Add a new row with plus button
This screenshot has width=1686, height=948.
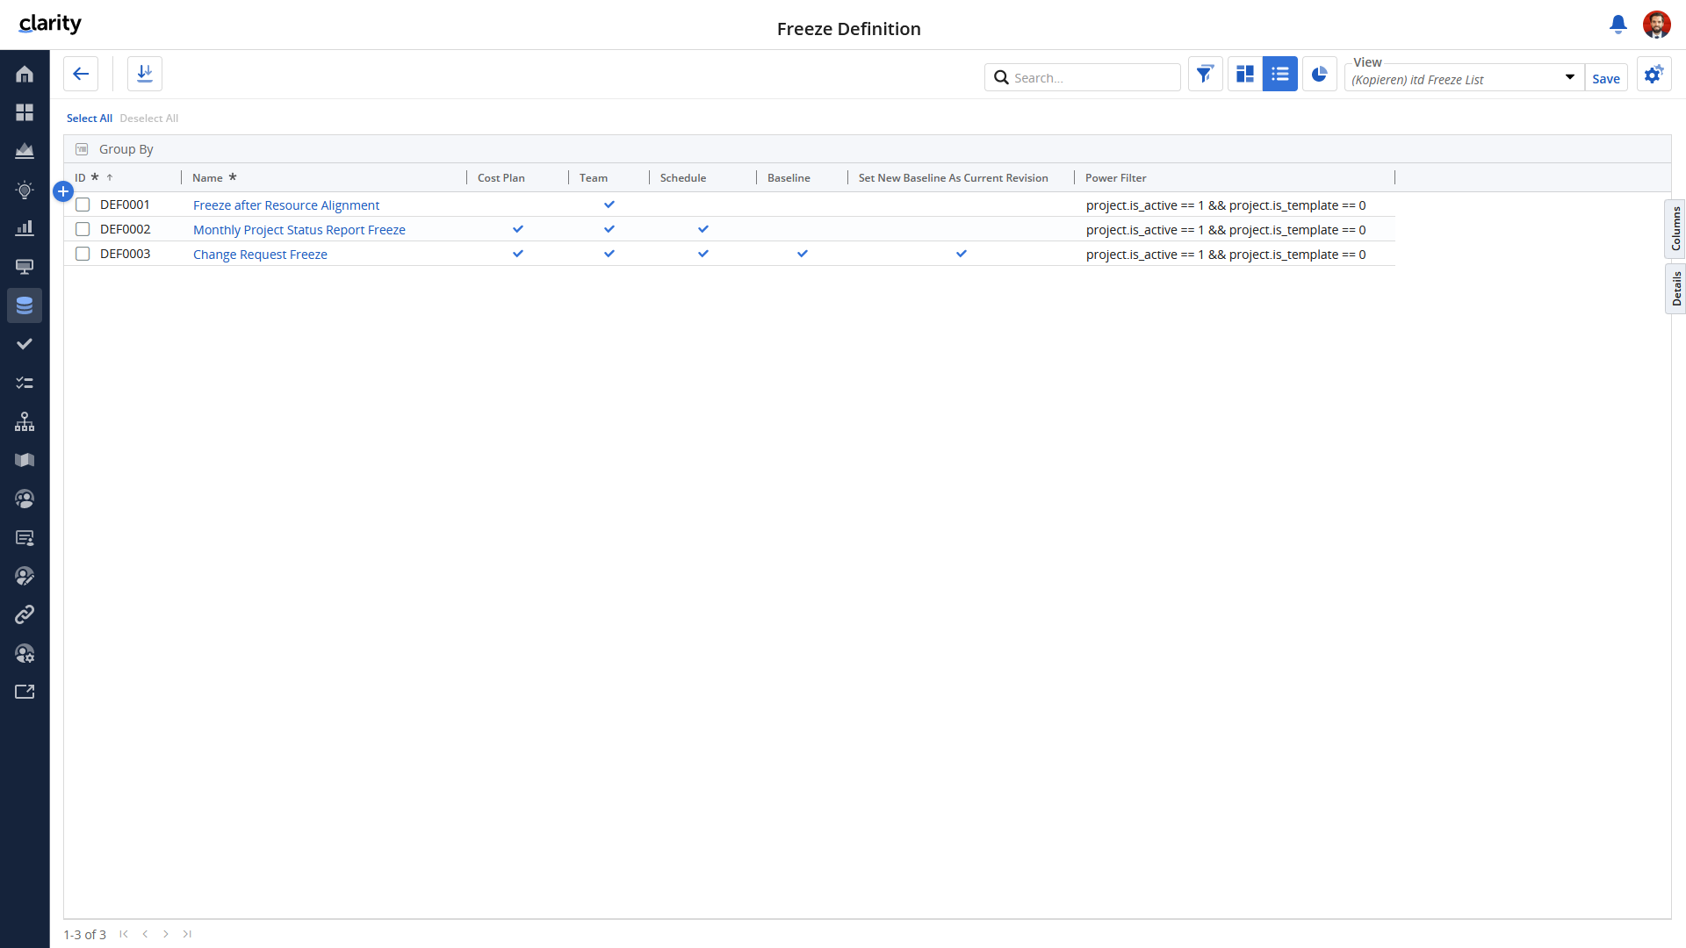click(x=63, y=191)
